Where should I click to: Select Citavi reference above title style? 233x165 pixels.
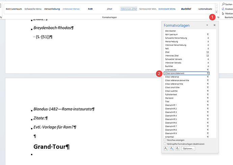click(x=186, y=80)
